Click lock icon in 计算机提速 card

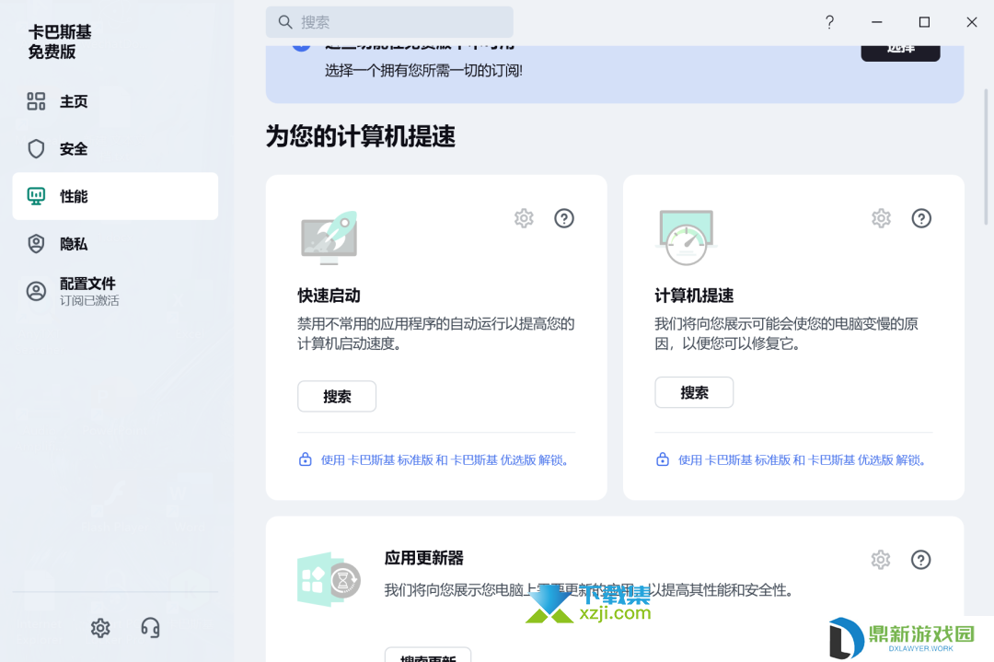(663, 459)
